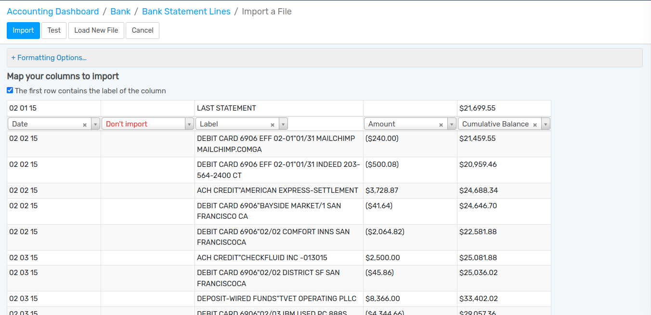The width and height of the screenshot is (651, 315).
Task: Clear the Date column mapping with x
Action: [85, 125]
